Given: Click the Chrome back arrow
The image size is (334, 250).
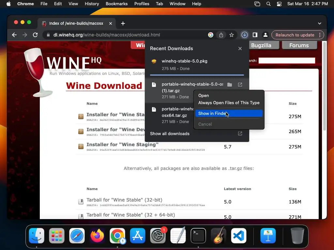Looking at the screenshot, I should point(14,35).
